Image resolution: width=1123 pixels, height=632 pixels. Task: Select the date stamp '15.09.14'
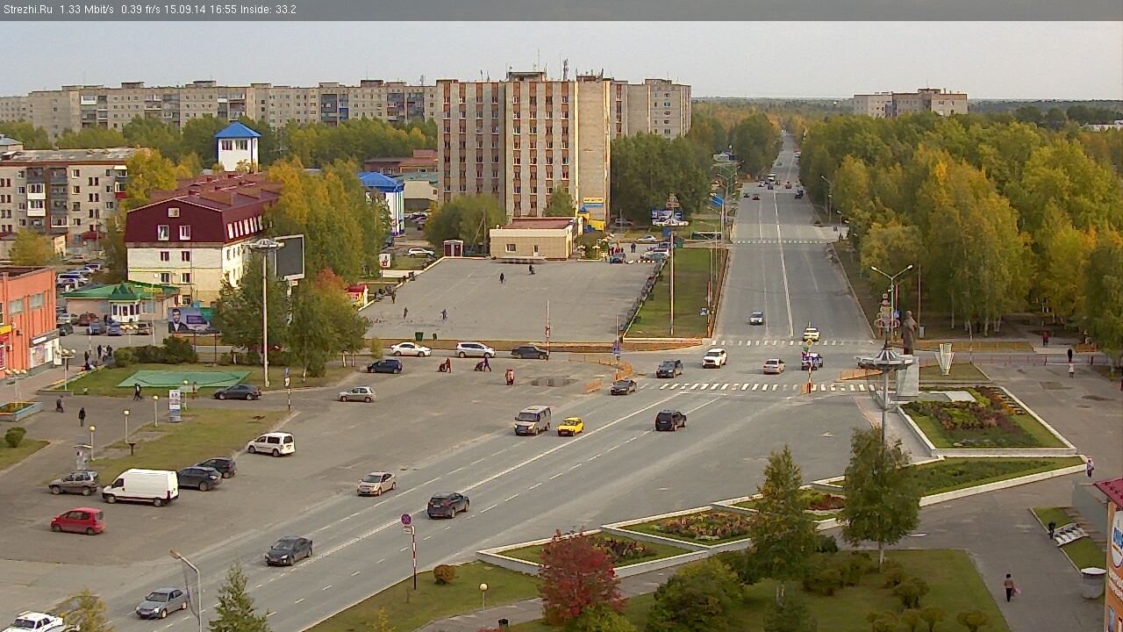pyautogui.click(x=184, y=10)
